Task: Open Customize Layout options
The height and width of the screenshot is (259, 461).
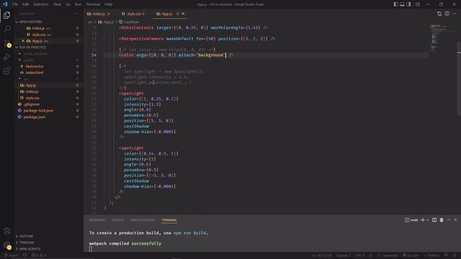Action: pyautogui.click(x=418, y=4)
